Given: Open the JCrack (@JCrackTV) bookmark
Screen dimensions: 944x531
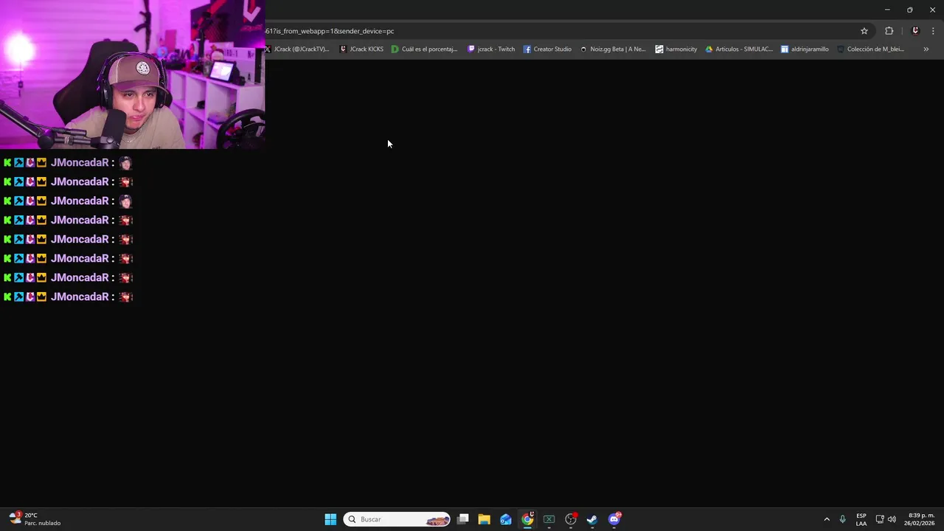Looking at the screenshot, I should click(x=297, y=49).
